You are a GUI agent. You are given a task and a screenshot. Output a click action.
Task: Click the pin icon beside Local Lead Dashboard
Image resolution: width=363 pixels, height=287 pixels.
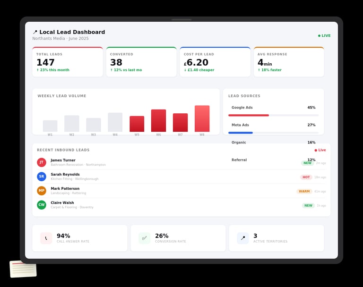click(35, 32)
